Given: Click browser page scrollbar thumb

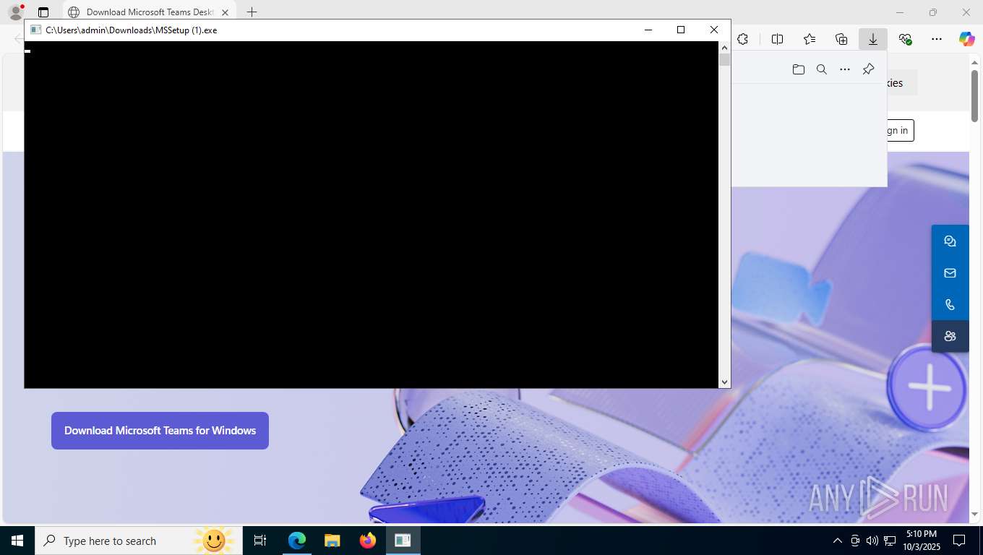Looking at the screenshot, I should point(974,96).
